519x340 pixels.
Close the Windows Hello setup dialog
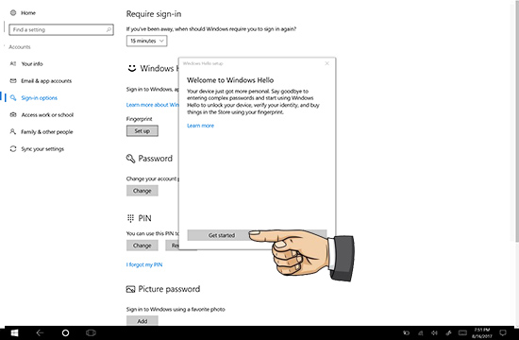(327, 63)
